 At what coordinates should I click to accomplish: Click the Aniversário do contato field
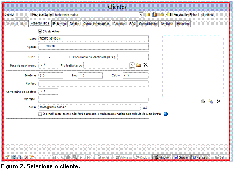[x=48, y=92]
